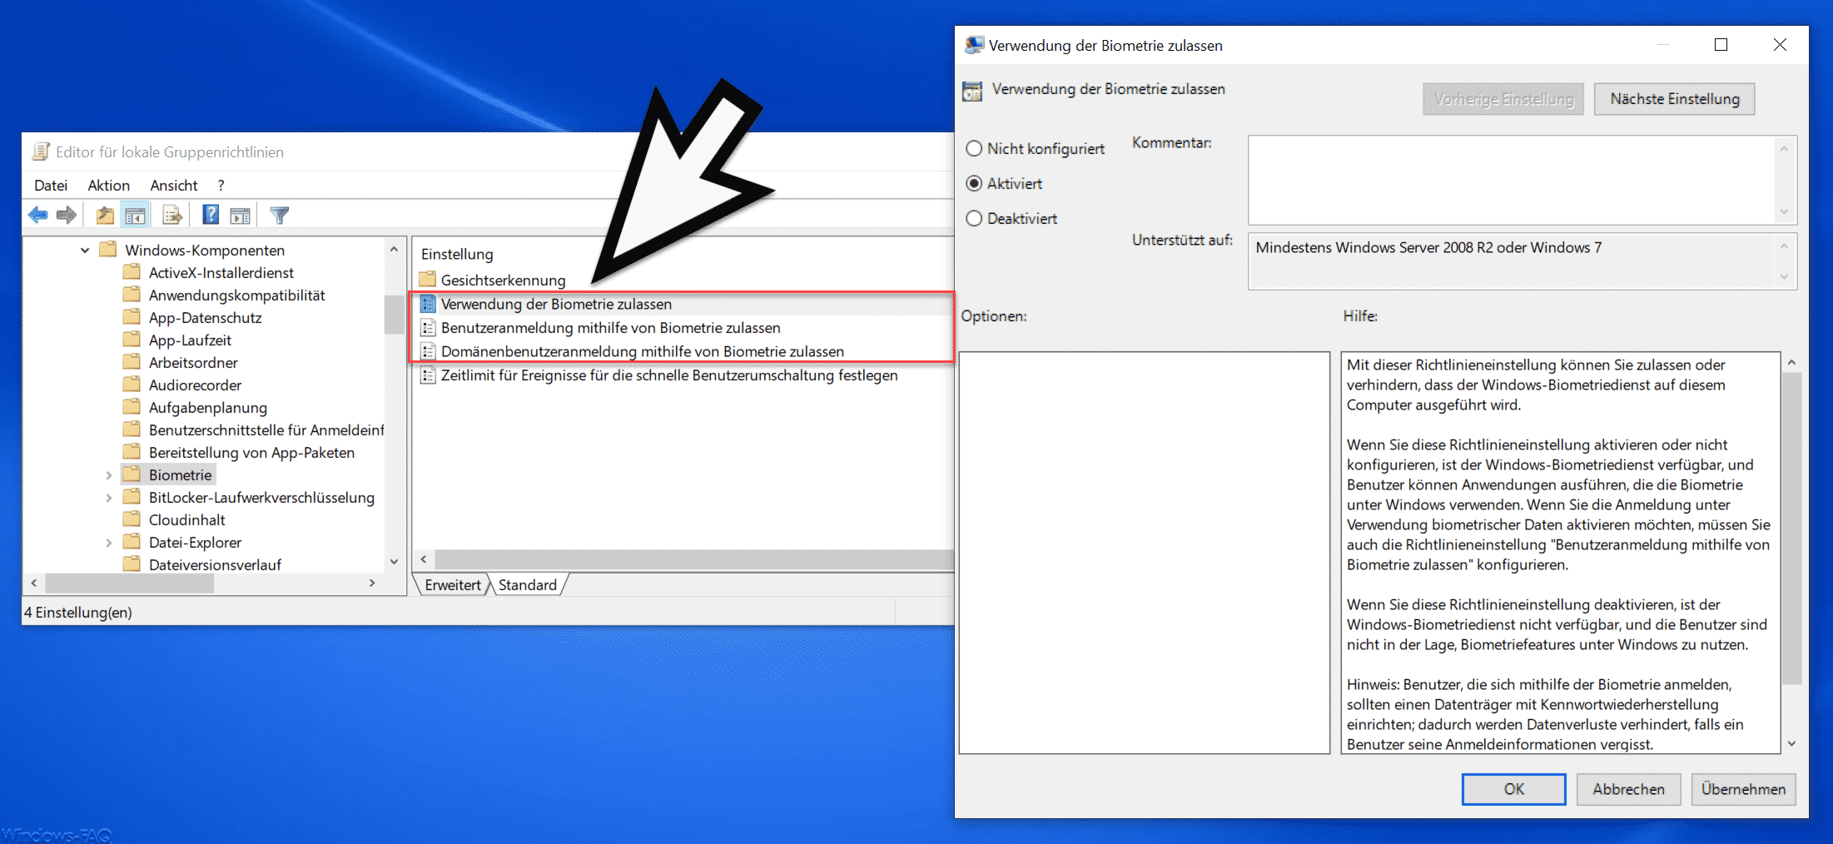Select 'Bereitstellung von App-Paketen' in the tree
Screen dimensions: 1833x844
click(251, 452)
